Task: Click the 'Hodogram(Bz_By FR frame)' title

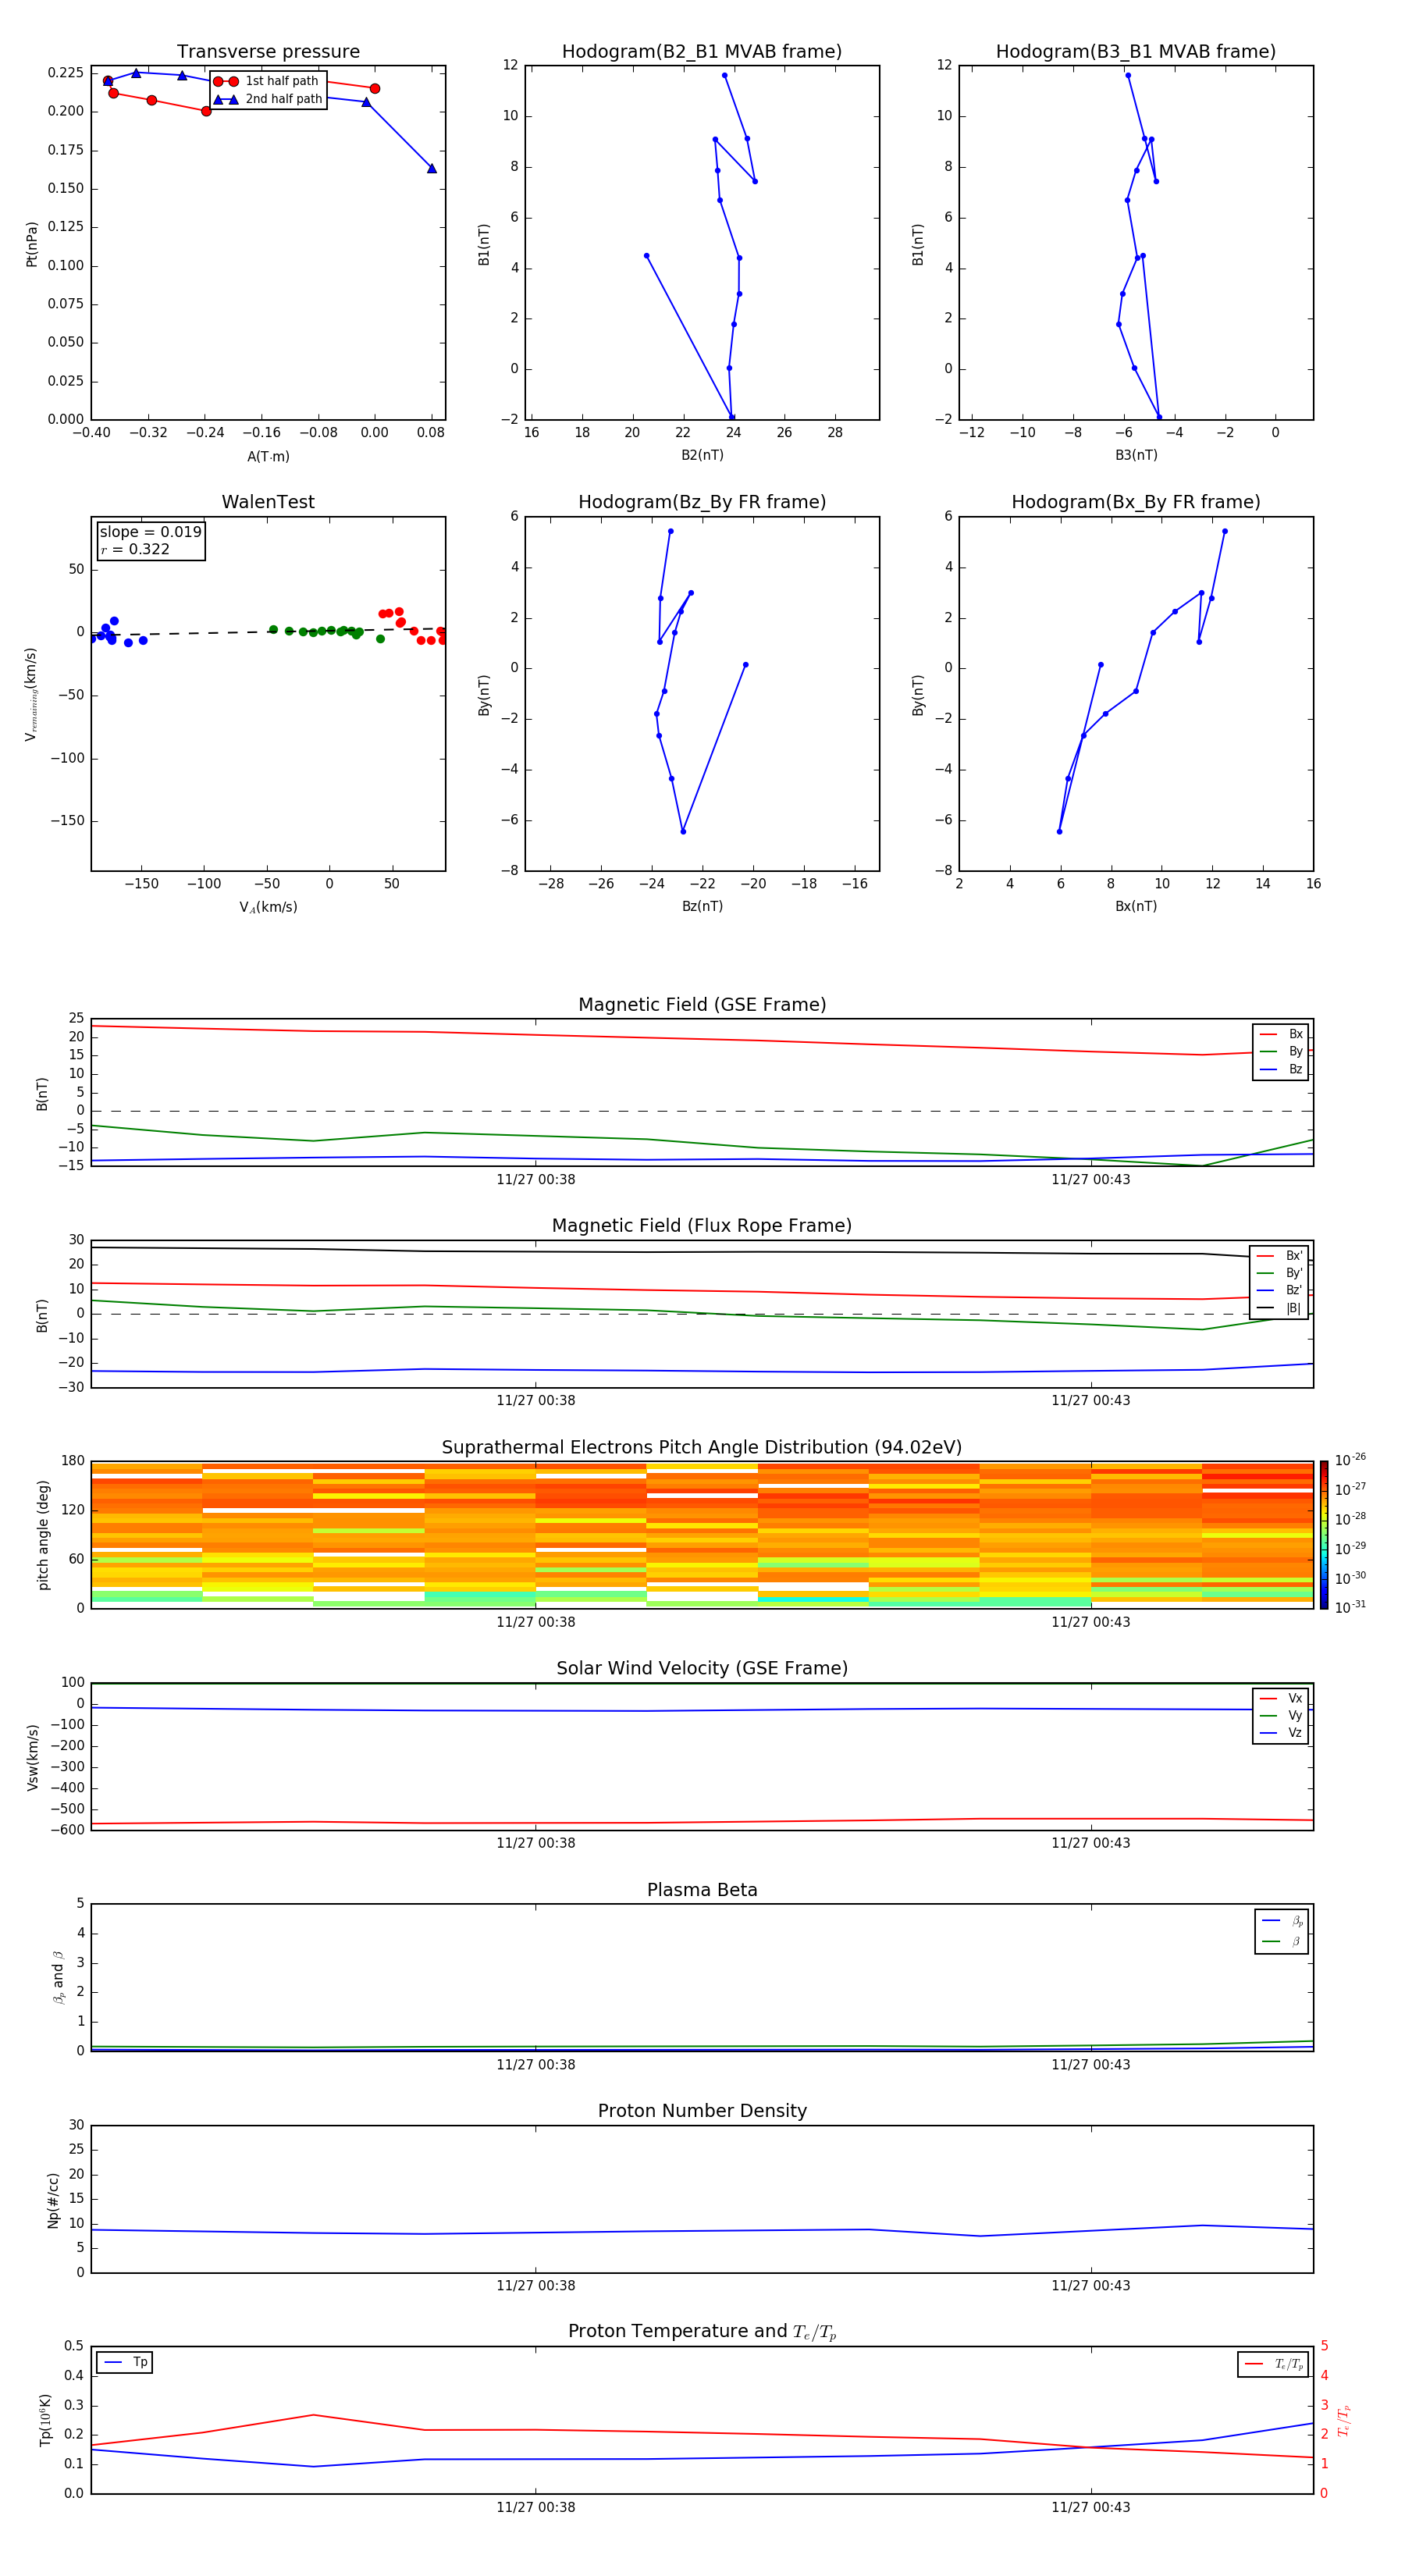Action: click(702, 502)
